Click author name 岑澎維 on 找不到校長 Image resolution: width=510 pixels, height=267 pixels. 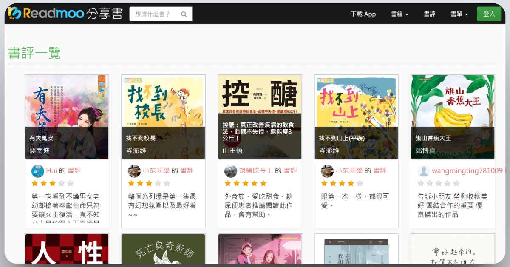tap(136, 151)
